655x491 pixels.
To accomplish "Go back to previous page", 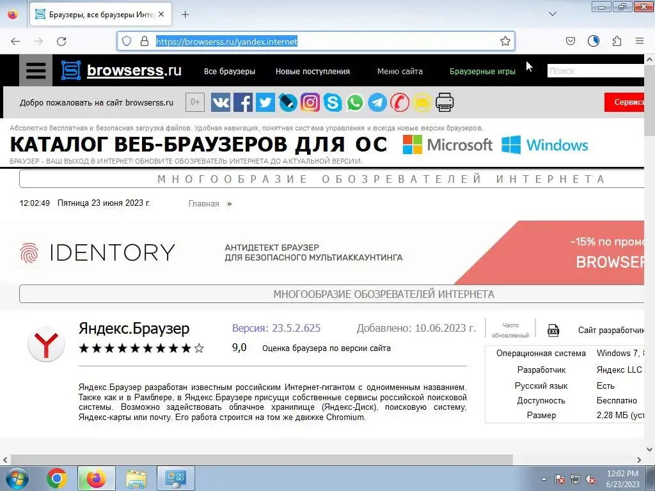I will tap(15, 41).
